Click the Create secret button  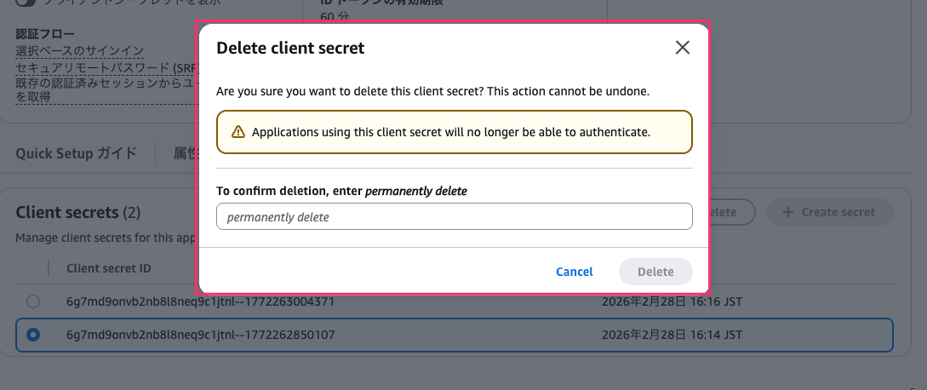point(830,212)
